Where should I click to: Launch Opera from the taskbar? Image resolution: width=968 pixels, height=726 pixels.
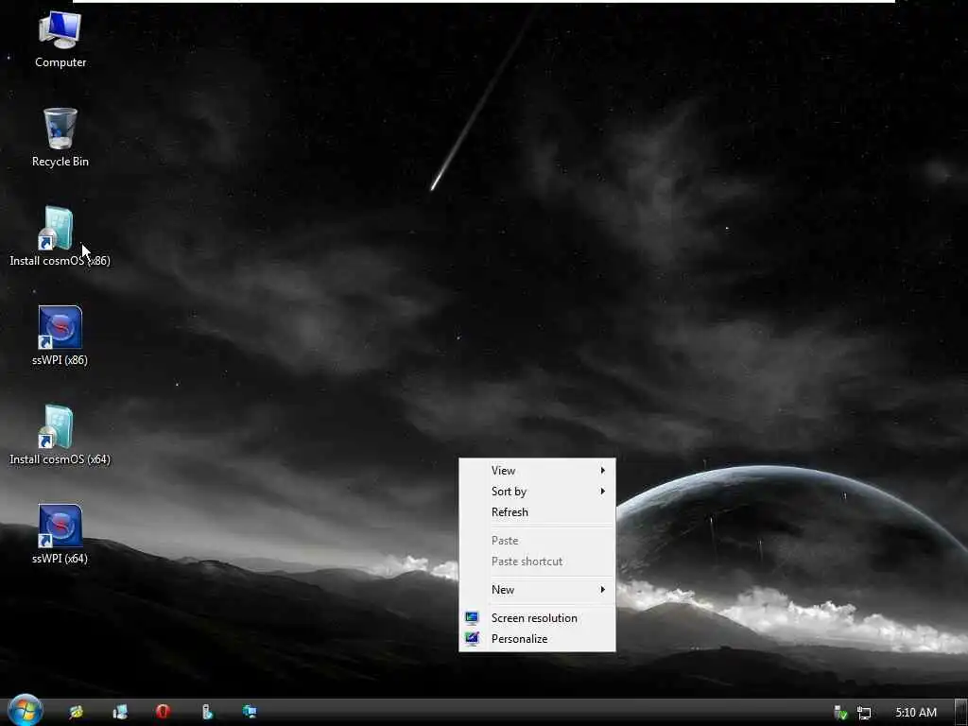(163, 712)
